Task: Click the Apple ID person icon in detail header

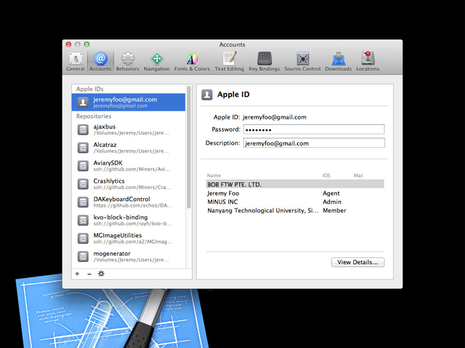Action: click(x=207, y=95)
